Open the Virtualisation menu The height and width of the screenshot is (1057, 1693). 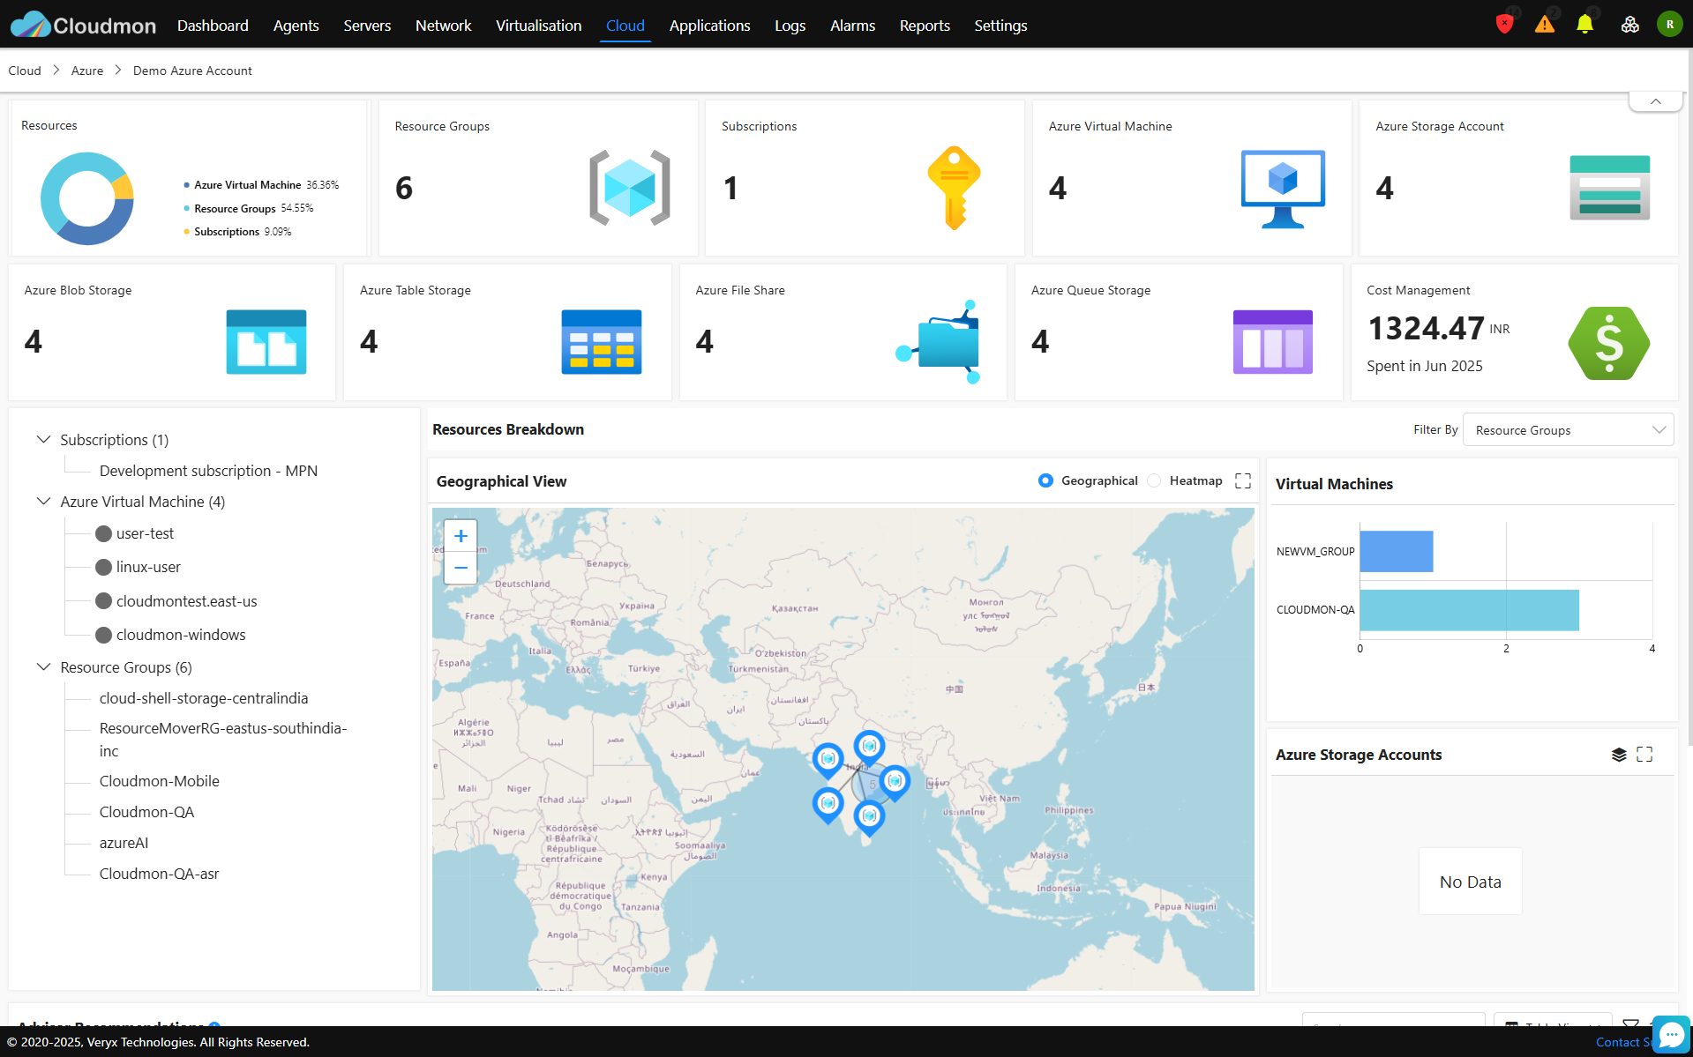(x=538, y=26)
